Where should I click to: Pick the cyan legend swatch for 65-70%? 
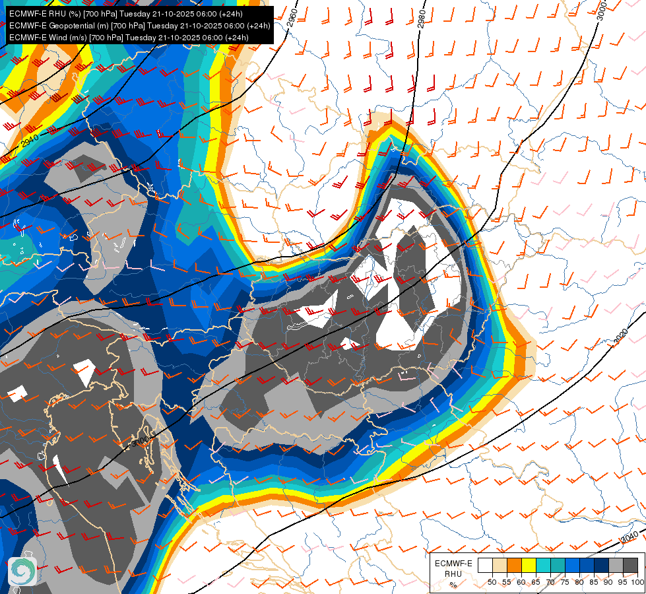(543, 566)
